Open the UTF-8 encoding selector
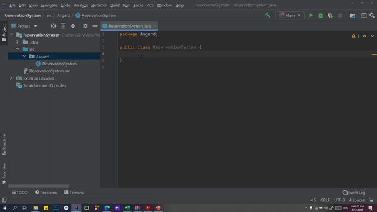Image resolution: width=377 pixels, height=212 pixels. [x=339, y=200]
